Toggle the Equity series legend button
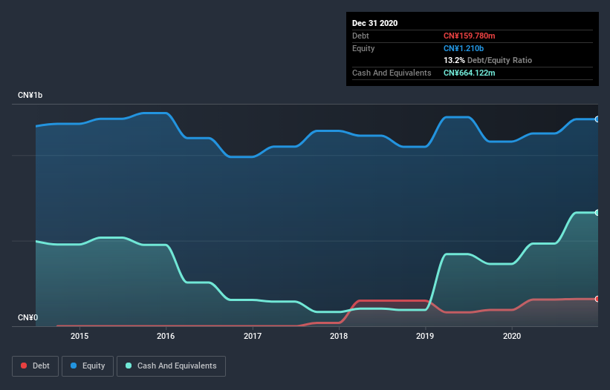 click(88, 366)
